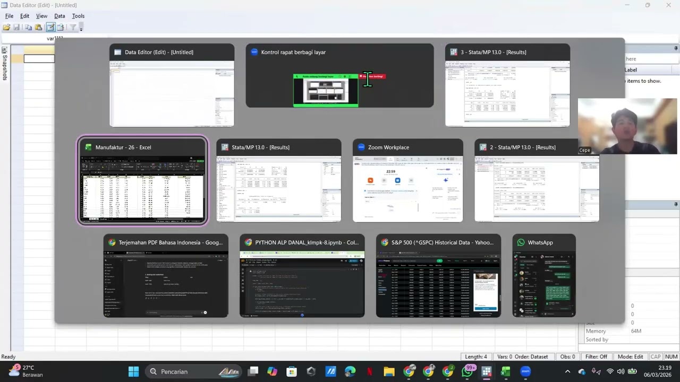Switch to the Zoom Workplace window
680x382 pixels.
[408, 180]
